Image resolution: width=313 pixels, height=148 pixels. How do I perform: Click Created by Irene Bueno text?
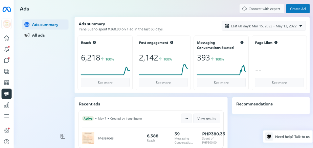click(126, 119)
